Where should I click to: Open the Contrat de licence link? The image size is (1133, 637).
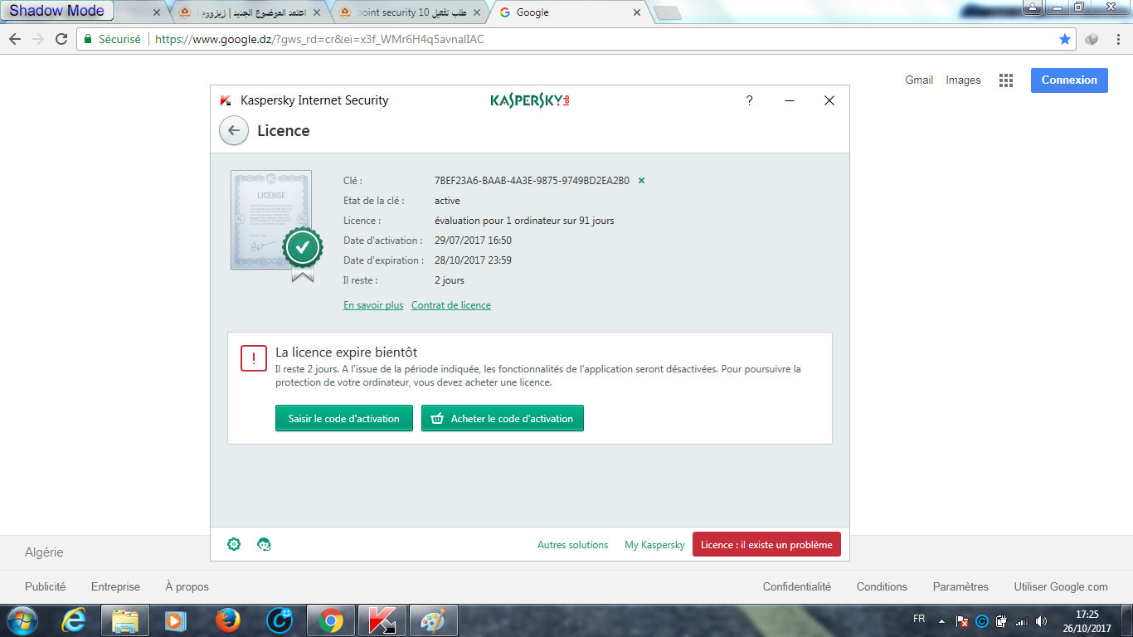click(x=451, y=305)
